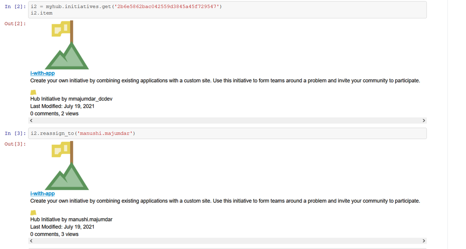Select the In [3] cell prompt

15,134
